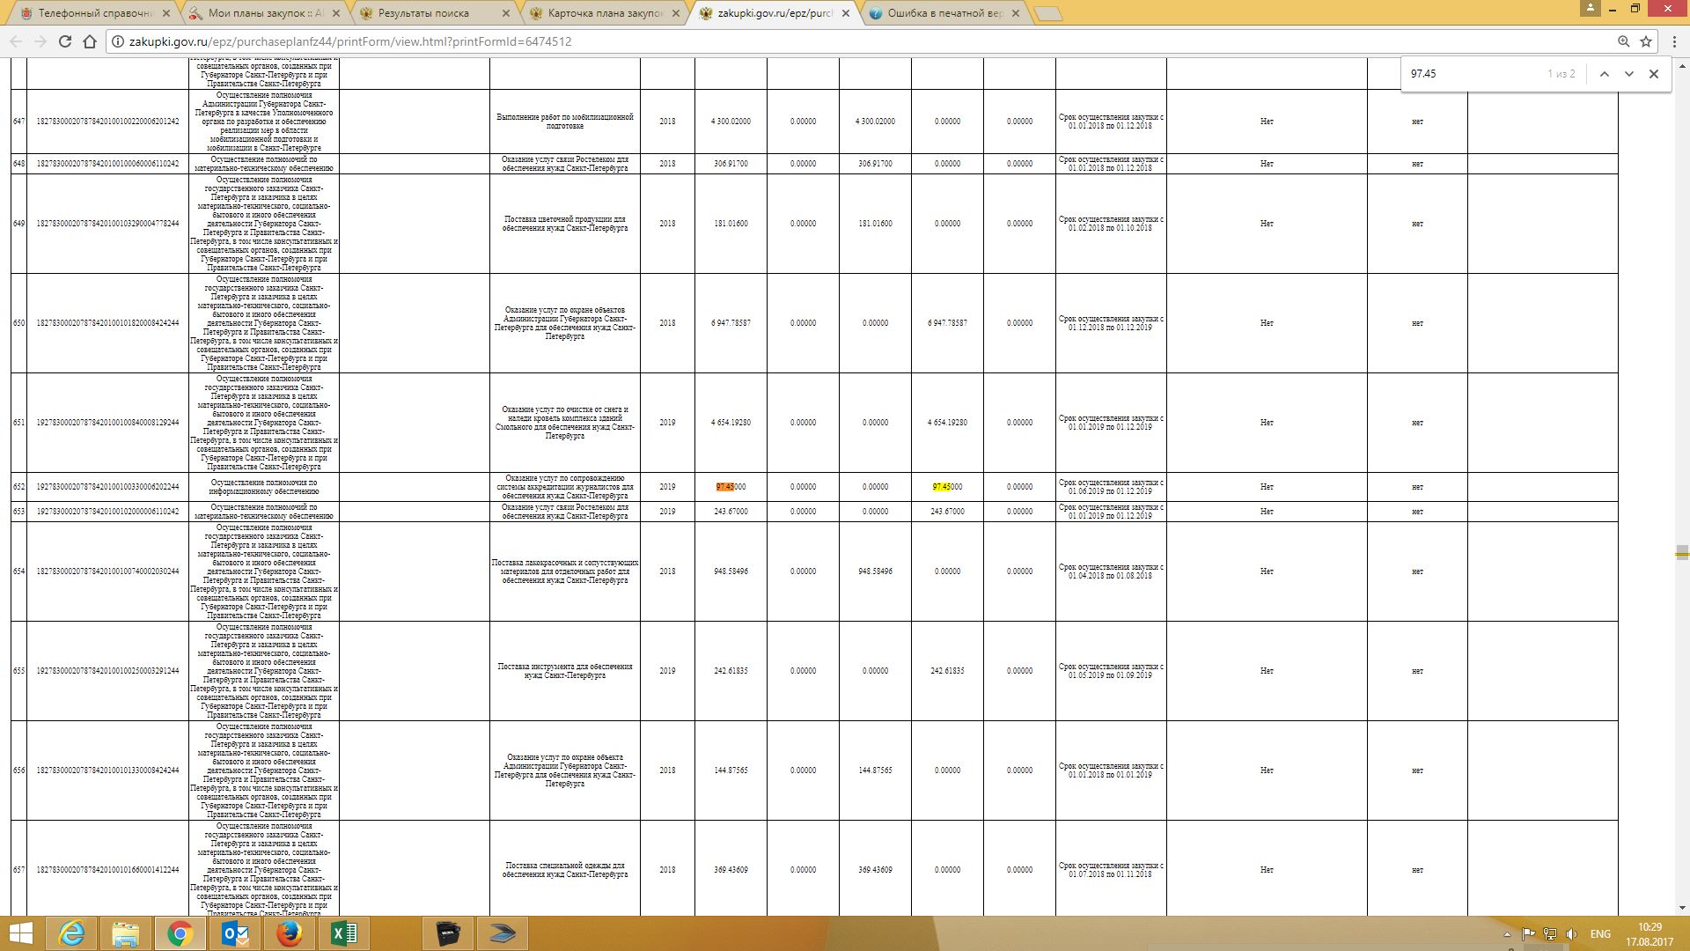Screen dimensions: 1690x951
Task: Click the ENG language indicator
Action: 1600,933
